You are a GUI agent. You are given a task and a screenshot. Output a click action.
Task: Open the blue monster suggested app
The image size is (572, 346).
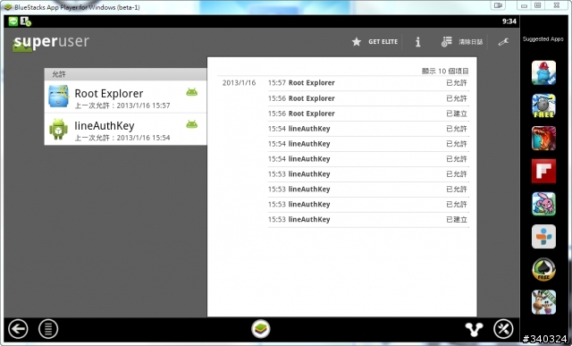tap(543, 72)
